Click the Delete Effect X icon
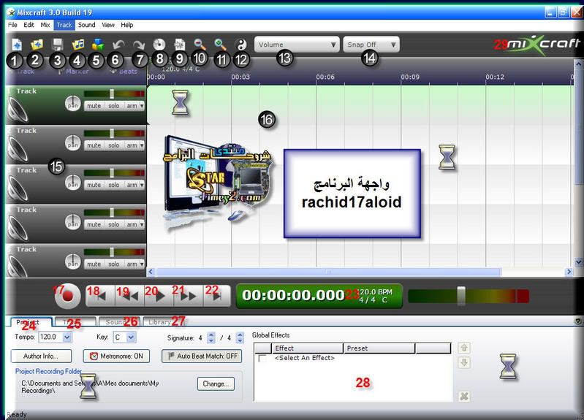The image size is (584, 420). pyautogui.click(x=464, y=396)
